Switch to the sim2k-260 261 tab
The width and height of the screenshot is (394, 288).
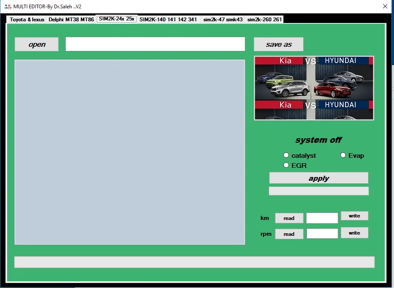264,20
